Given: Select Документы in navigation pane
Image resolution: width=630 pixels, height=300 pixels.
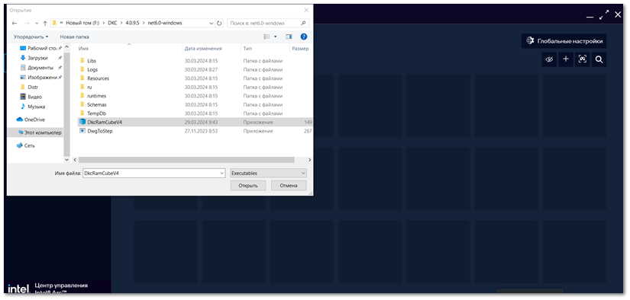Looking at the screenshot, I should pyautogui.click(x=40, y=68).
